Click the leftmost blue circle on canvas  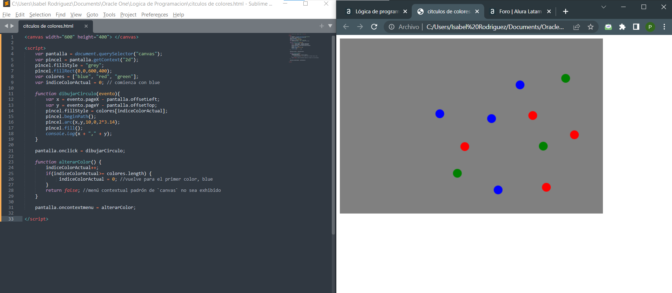click(x=440, y=114)
